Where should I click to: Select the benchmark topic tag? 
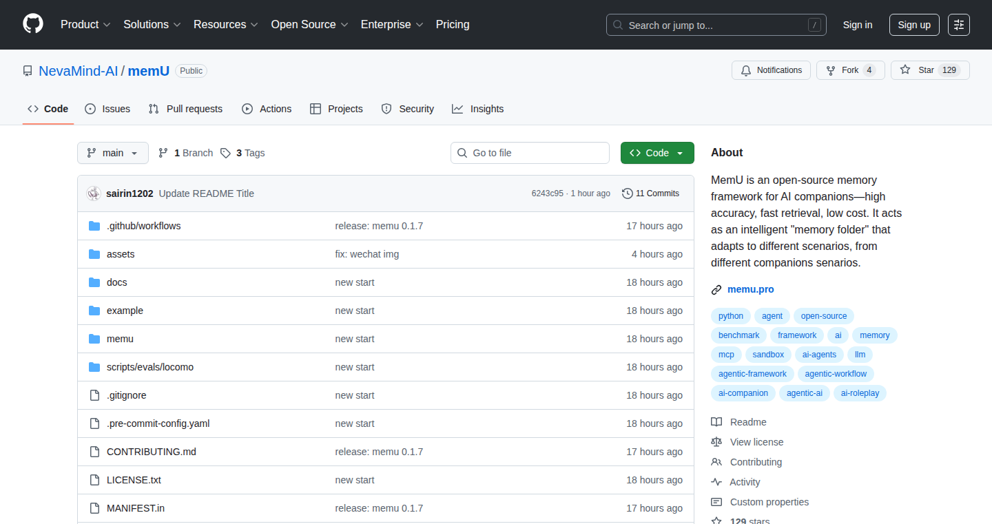click(x=739, y=335)
